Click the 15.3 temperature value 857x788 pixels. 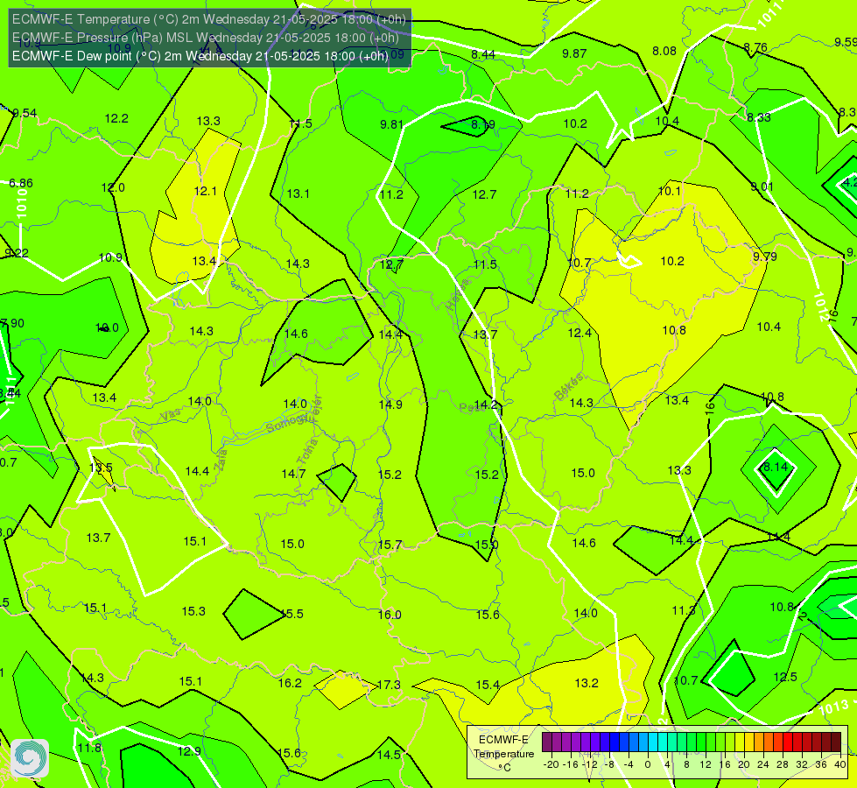(193, 611)
